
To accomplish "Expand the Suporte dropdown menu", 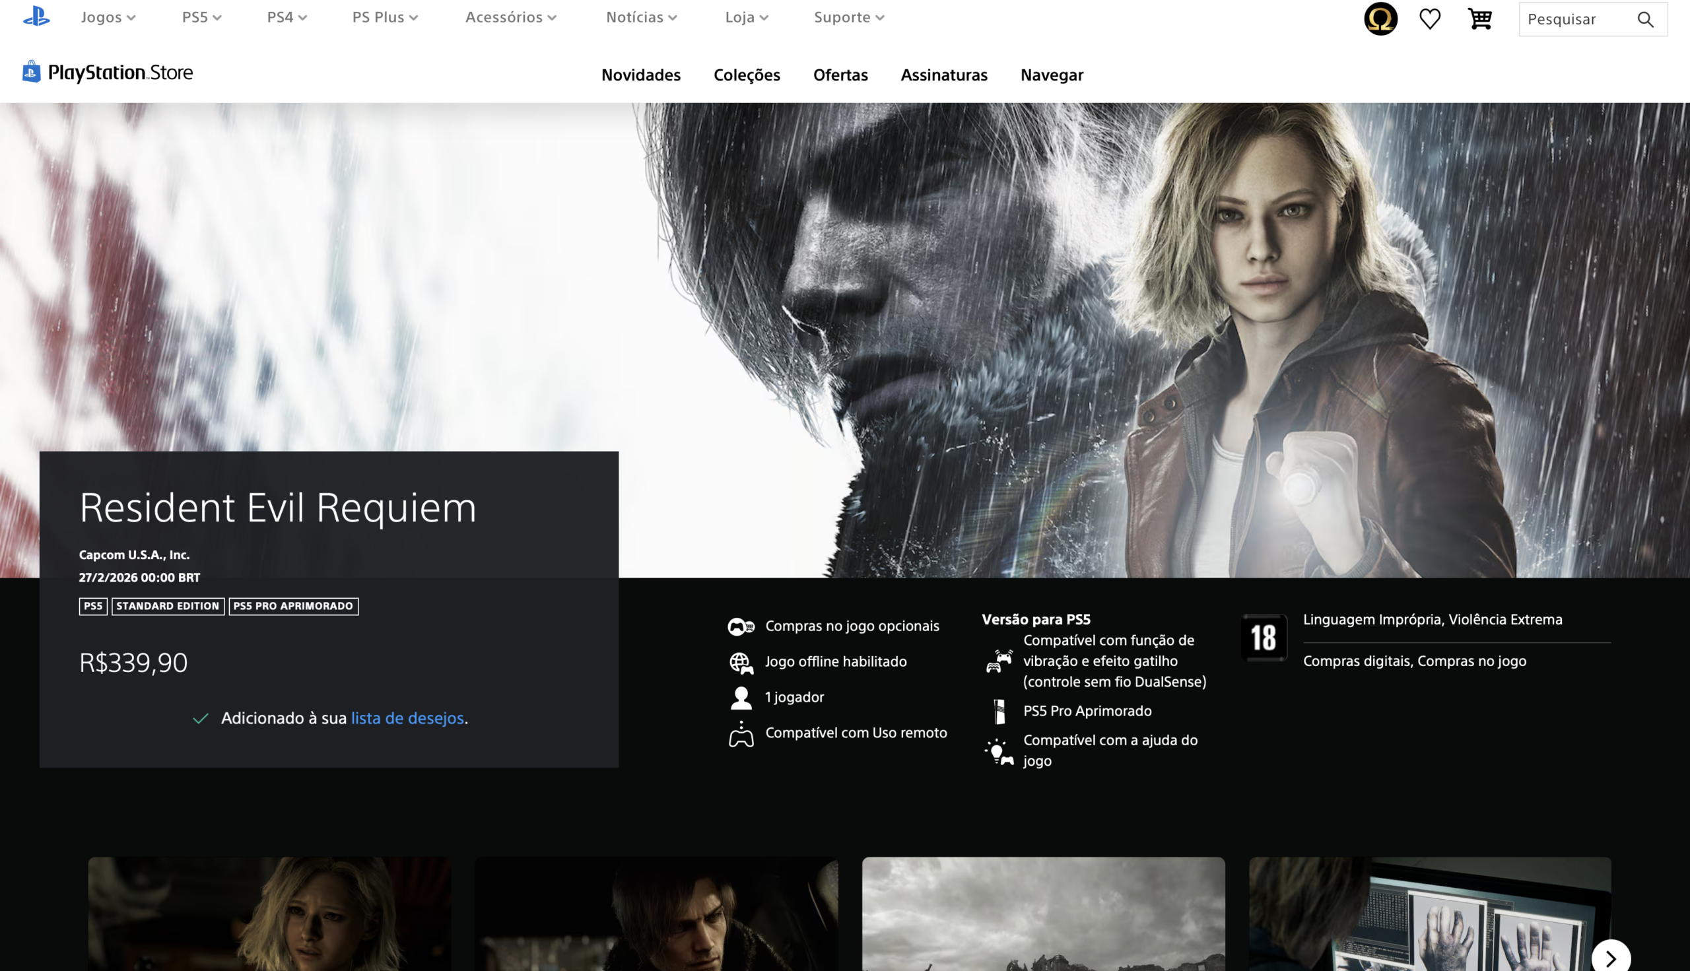I will (x=849, y=17).
